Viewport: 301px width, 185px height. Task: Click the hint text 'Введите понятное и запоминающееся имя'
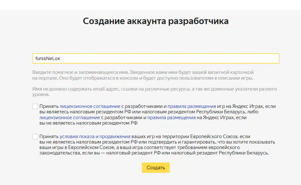click(81, 72)
